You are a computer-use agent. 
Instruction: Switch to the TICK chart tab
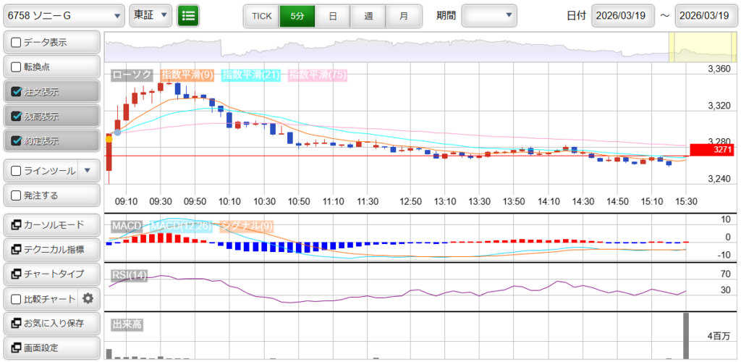[261, 15]
